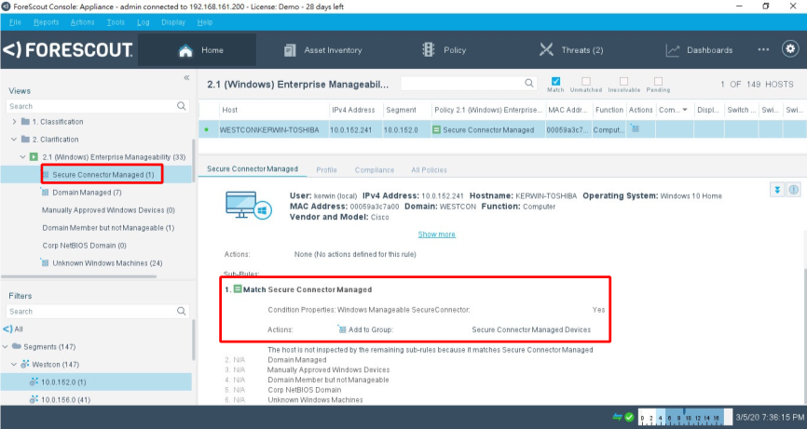Collapse the Segments filter node
The image size is (807, 429).
tap(6, 347)
